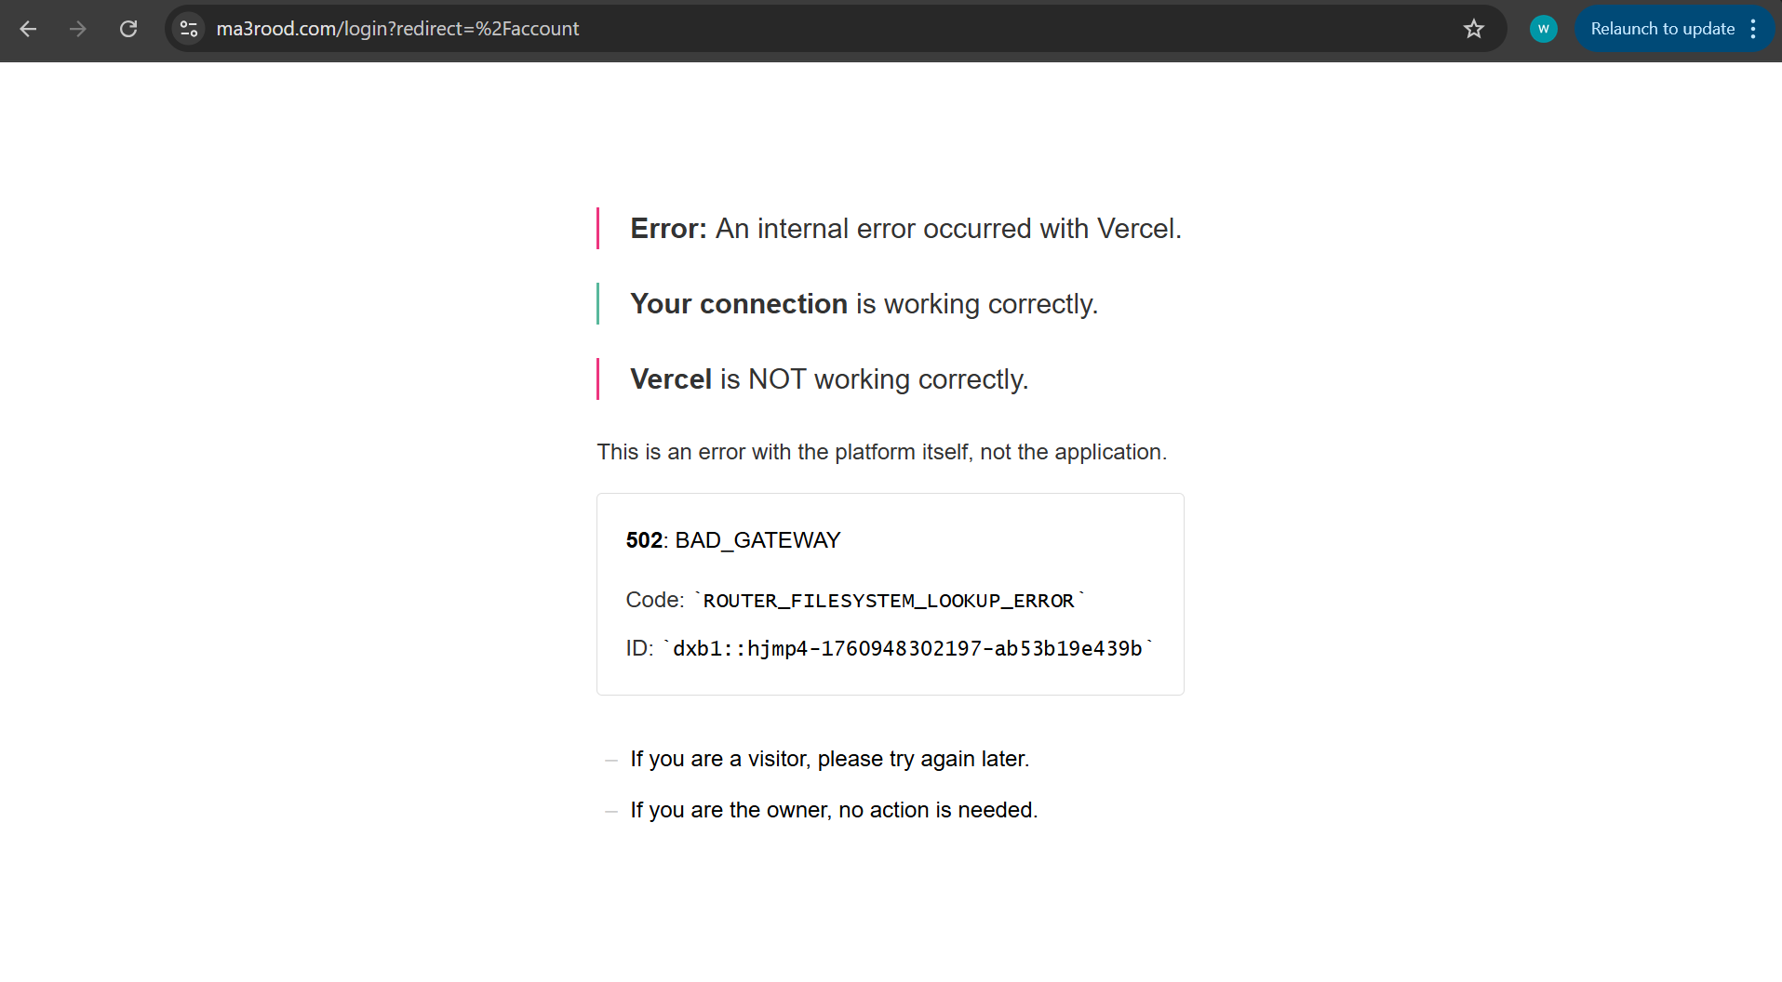Open the profile avatar 'W'
This screenshot has width=1782, height=982.
point(1543,29)
